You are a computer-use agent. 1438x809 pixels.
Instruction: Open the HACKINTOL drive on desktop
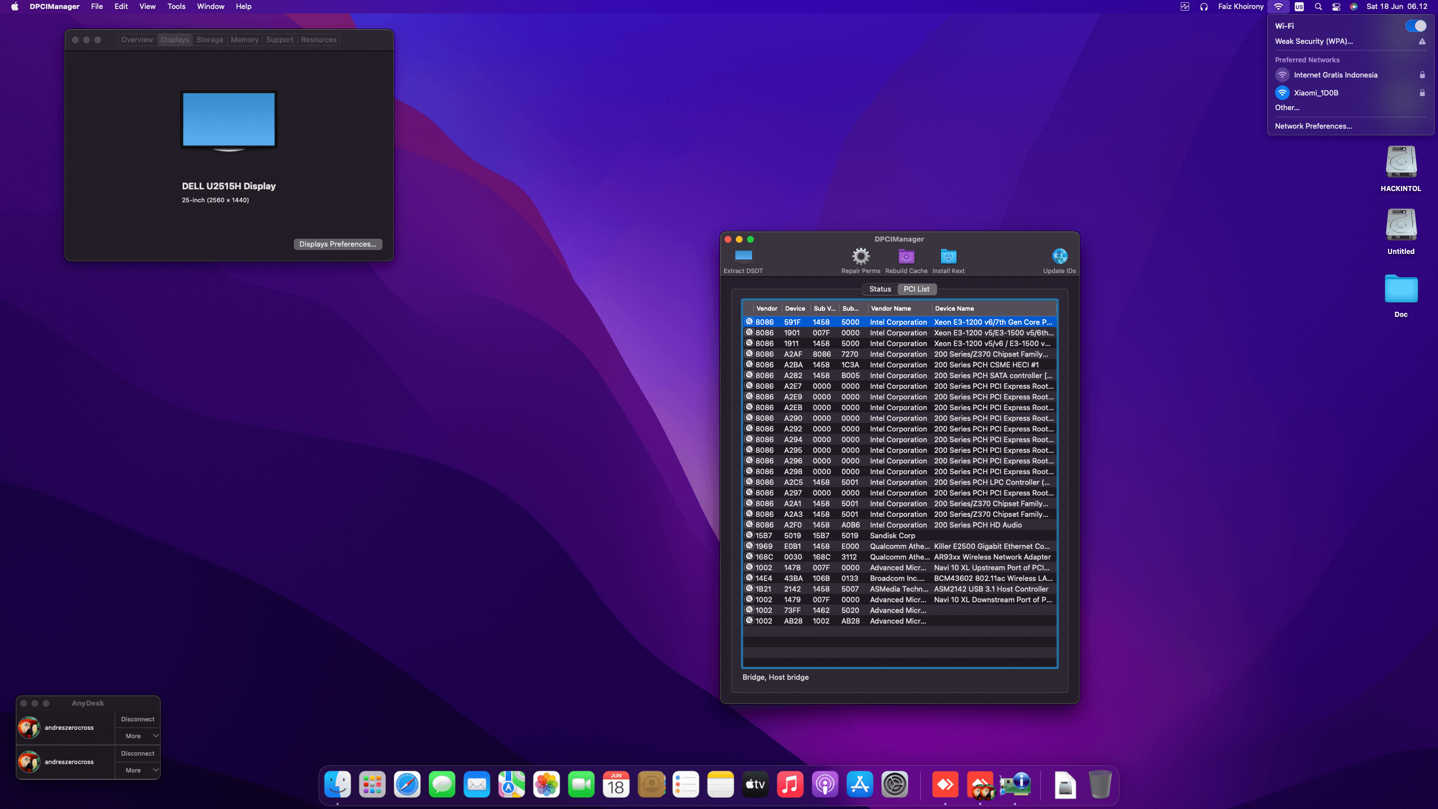1401,162
